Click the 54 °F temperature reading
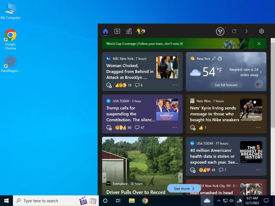This screenshot has height=206, width=275. (x=212, y=71)
